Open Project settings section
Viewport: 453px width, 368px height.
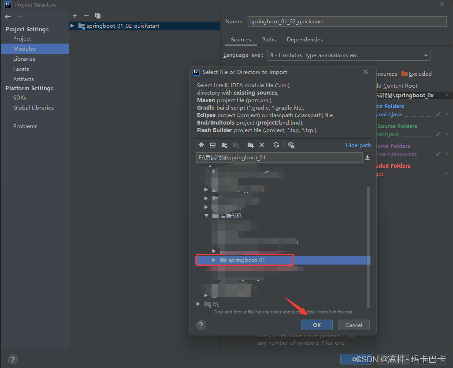coord(22,39)
